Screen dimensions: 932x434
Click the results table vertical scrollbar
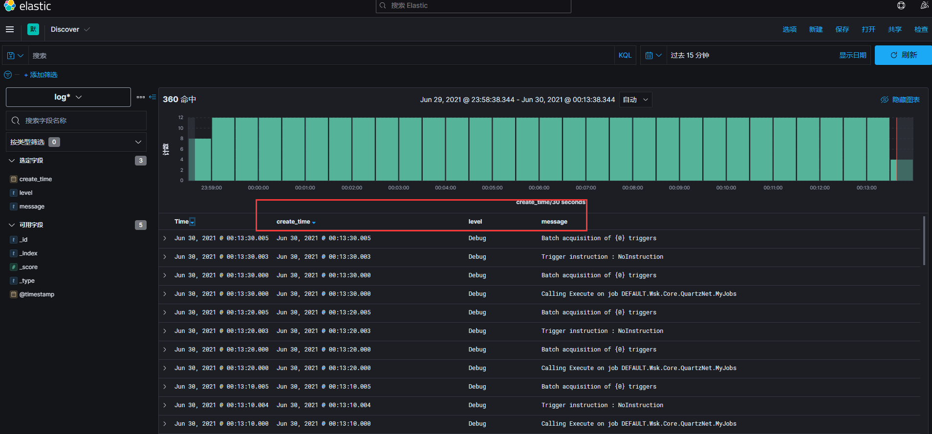[x=924, y=241]
